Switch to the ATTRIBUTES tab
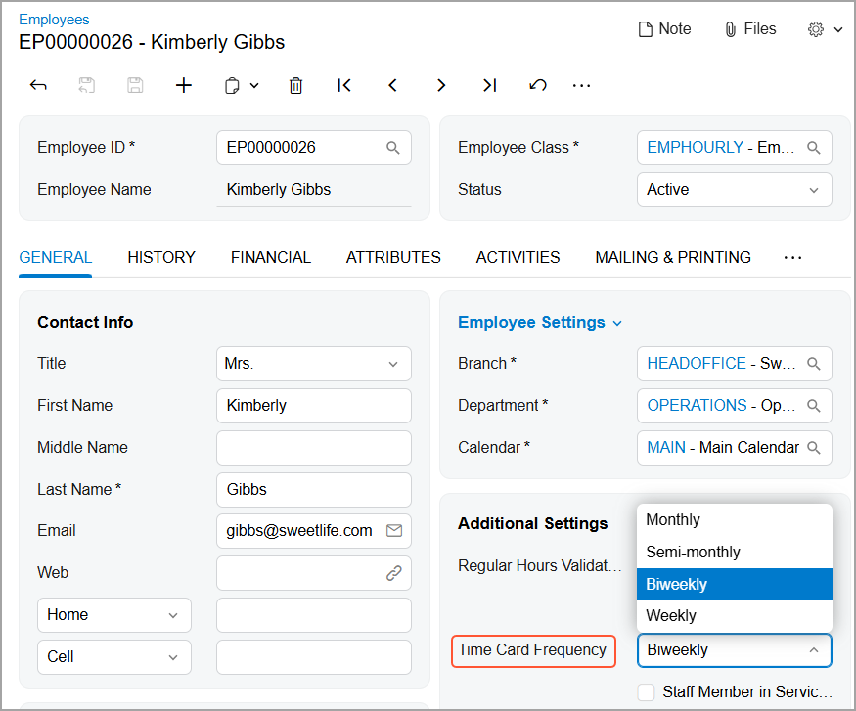This screenshot has height=711, width=856. pyautogui.click(x=393, y=257)
